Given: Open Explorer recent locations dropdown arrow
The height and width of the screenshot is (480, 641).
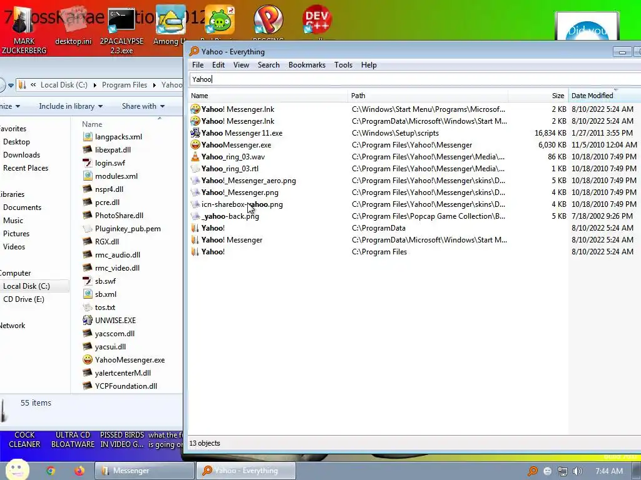Looking at the screenshot, I should [11, 85].
